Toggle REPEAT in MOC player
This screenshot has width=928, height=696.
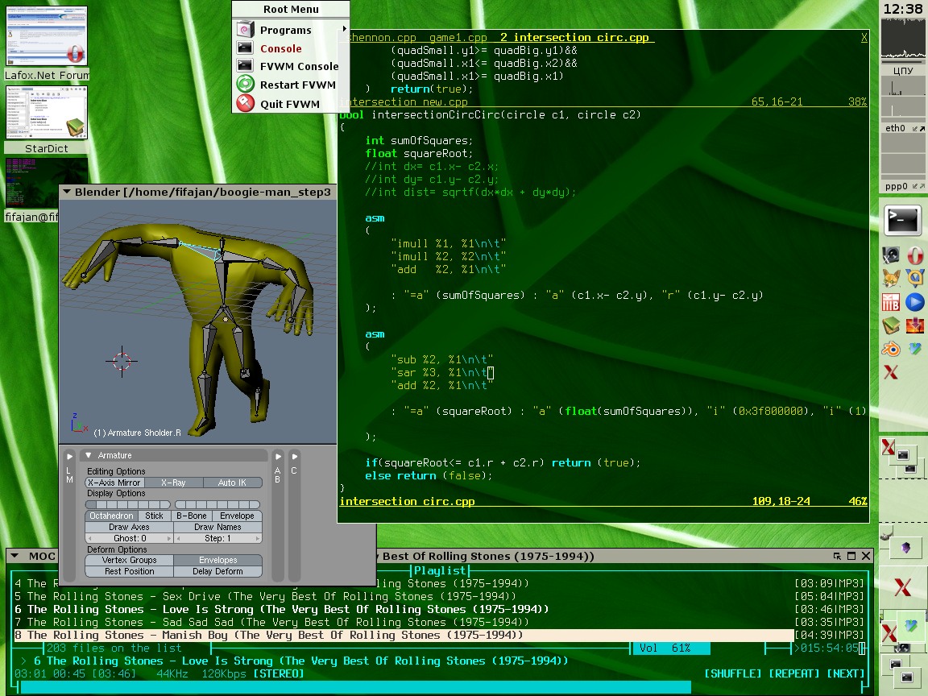pyautogui.click(x=793, y=673)
